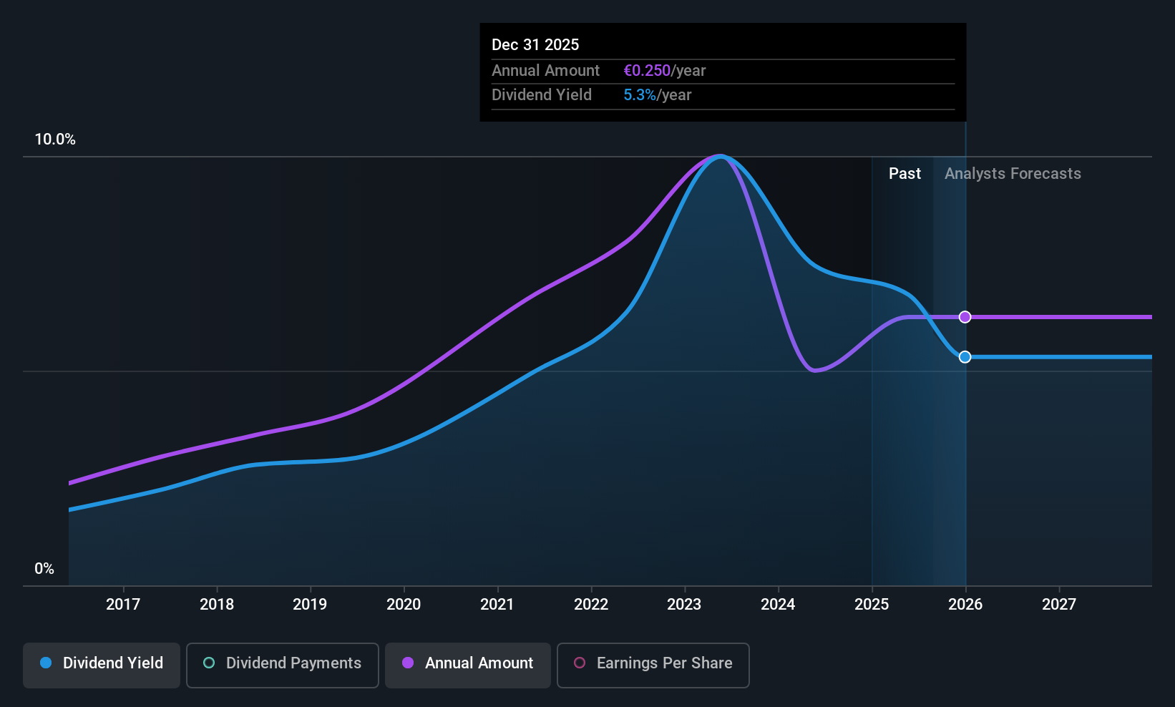Screen dimensions: 1175x707
Task: Toggle the Dividend Yield legend series
Action: tap(102, 665)
